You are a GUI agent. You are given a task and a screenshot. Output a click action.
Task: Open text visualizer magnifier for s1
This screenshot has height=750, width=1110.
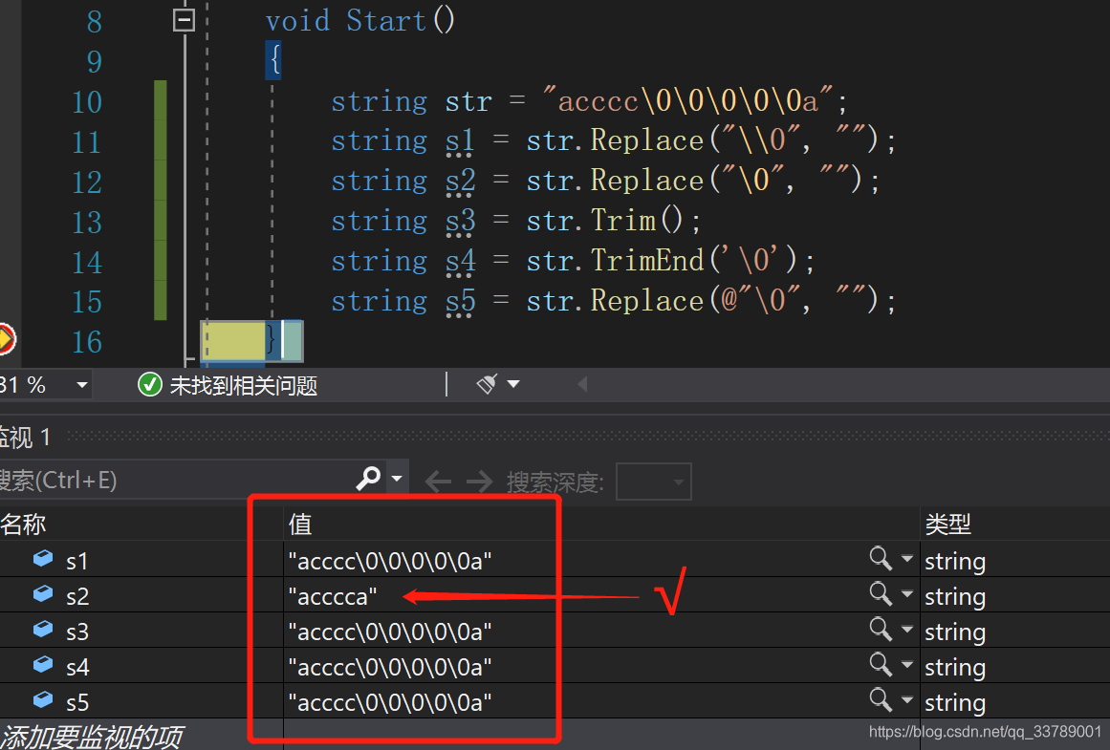(x=881, y=558)
